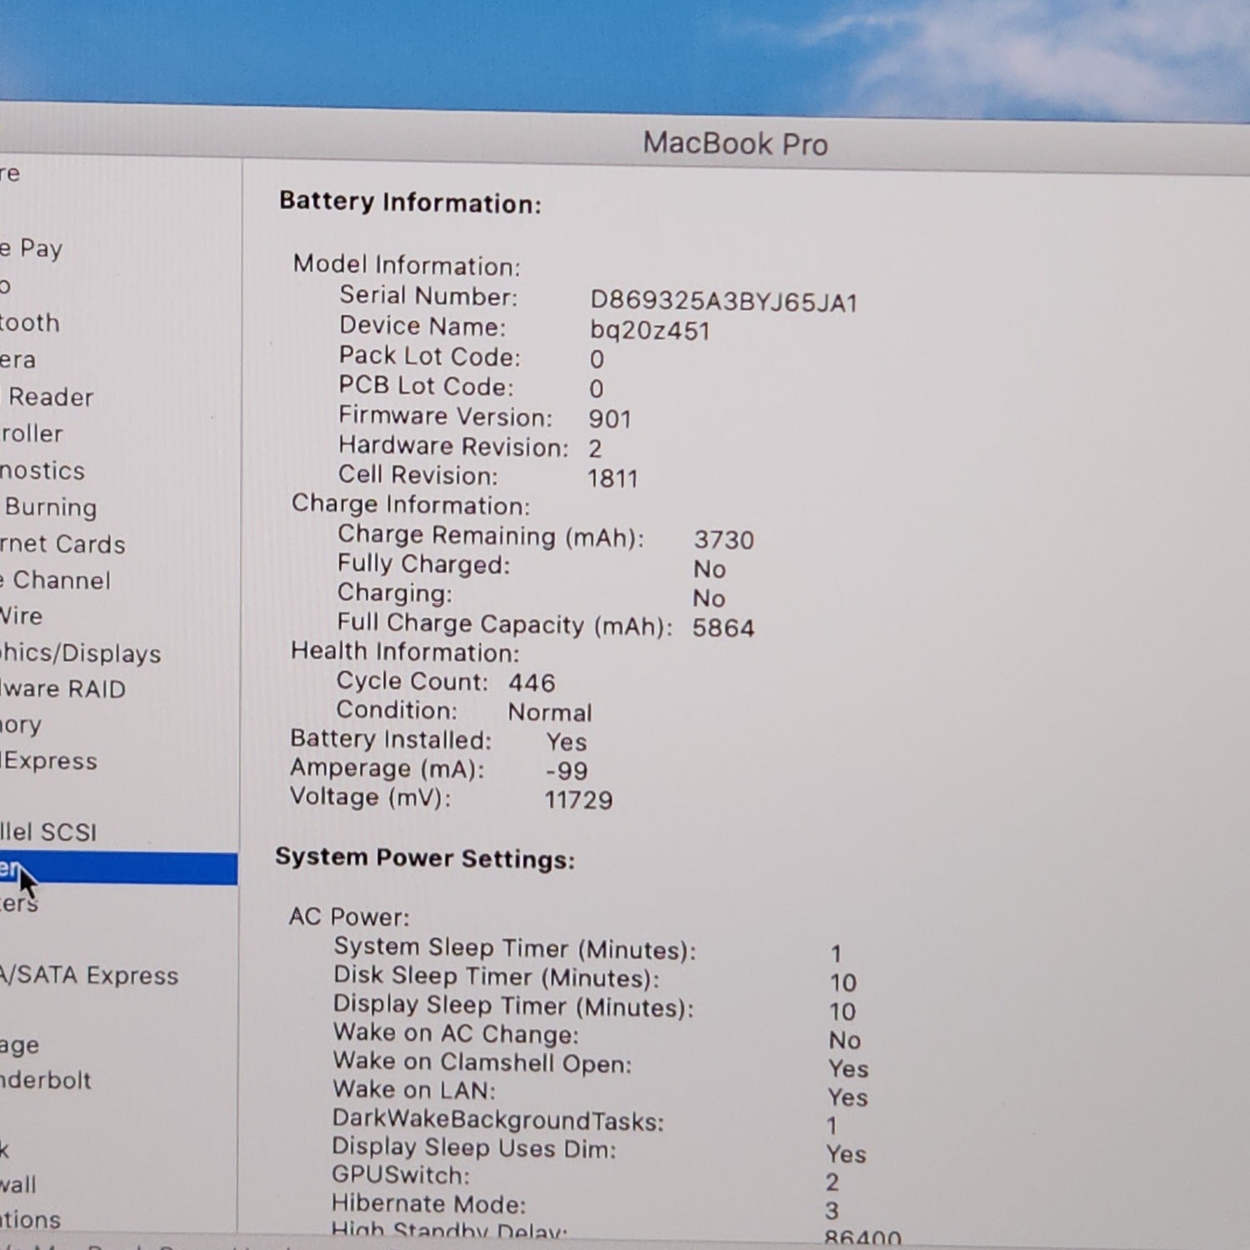Open Fibre Channel in the sidebar
Image resolution: width=1250 pixels, height=1250 pixels.
click(57, 580)
